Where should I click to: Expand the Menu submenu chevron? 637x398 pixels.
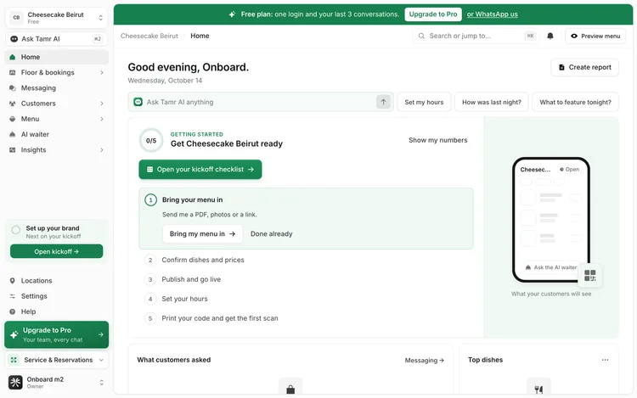point(102,119)
